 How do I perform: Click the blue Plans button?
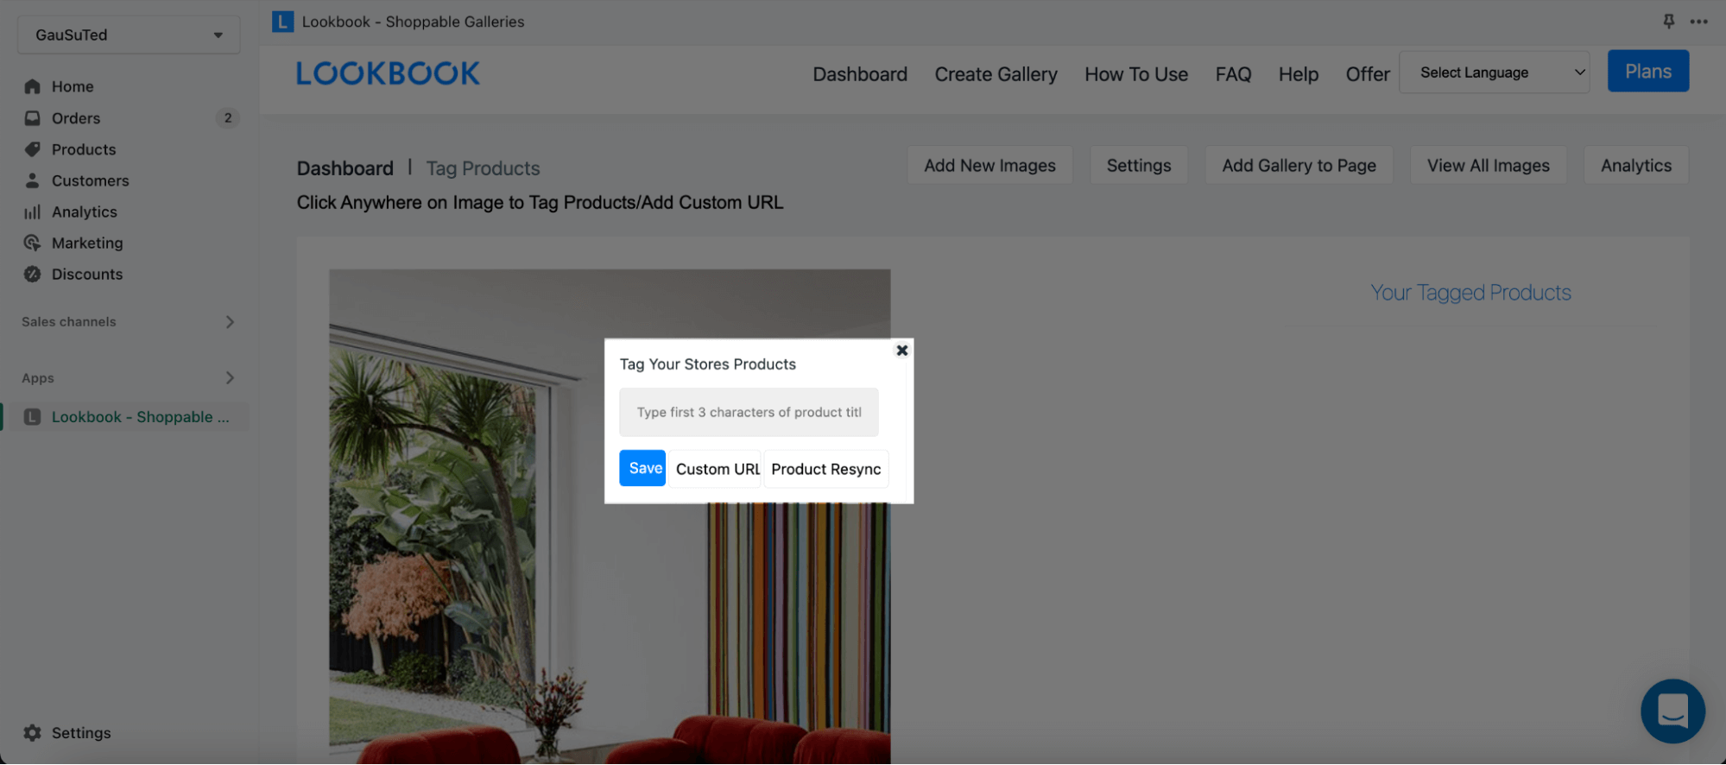(x=1647, y=72)
